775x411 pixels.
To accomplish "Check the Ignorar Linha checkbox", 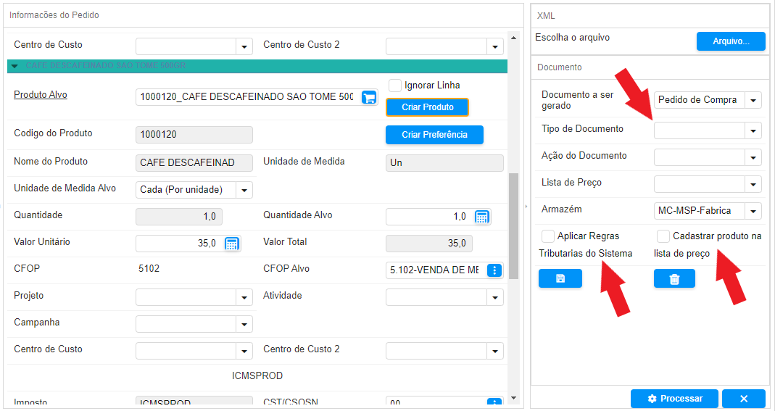I will click(395, 86).
